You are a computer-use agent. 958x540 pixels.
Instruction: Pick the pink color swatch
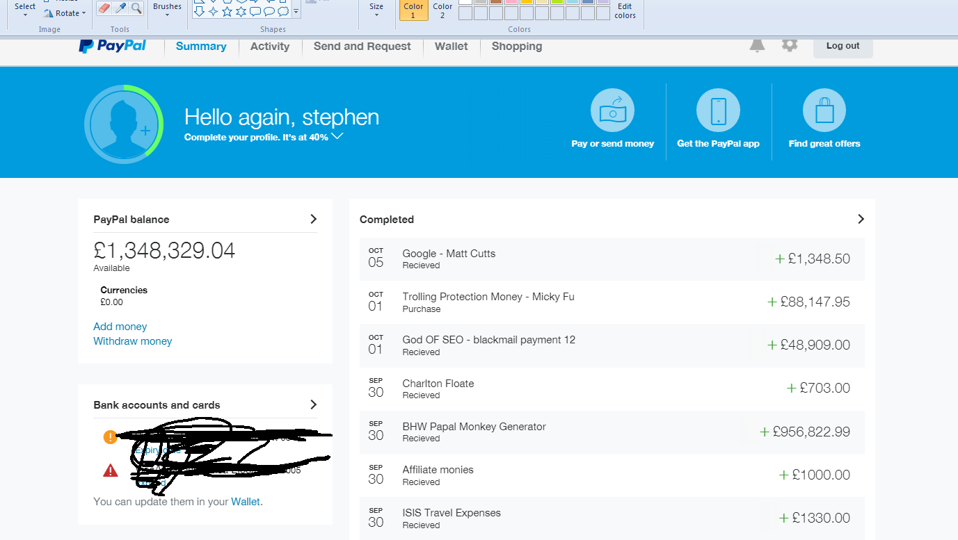pyautogui.click(x=511, y=1)
